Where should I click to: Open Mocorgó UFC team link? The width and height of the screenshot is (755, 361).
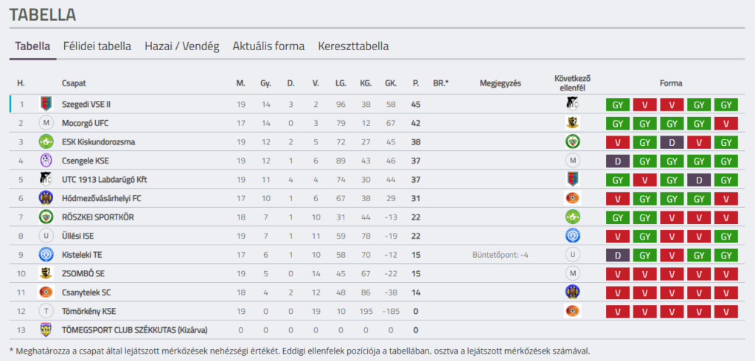[x=86, y=123]
